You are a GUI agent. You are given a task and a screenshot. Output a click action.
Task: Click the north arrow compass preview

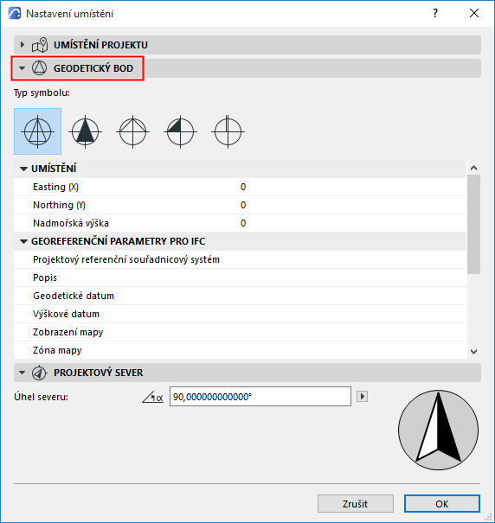pyautogui.click(x=438, y=430)
